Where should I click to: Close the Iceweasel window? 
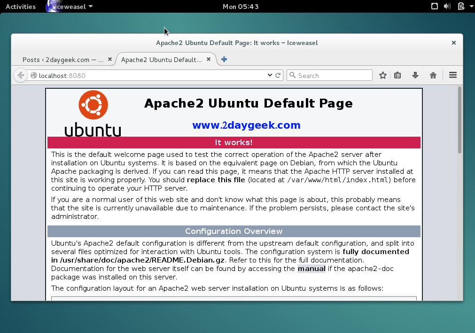pyautogui.click(x=454, y=43)
